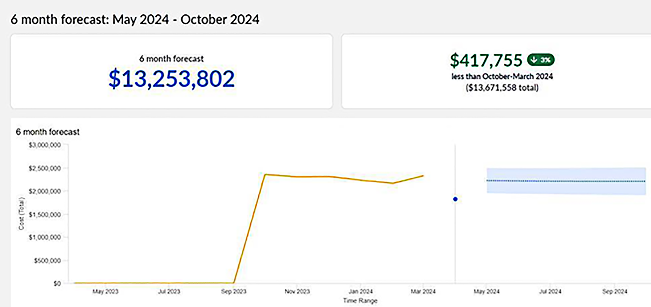Click the green down-arrow 3% badge

(541, 60)
